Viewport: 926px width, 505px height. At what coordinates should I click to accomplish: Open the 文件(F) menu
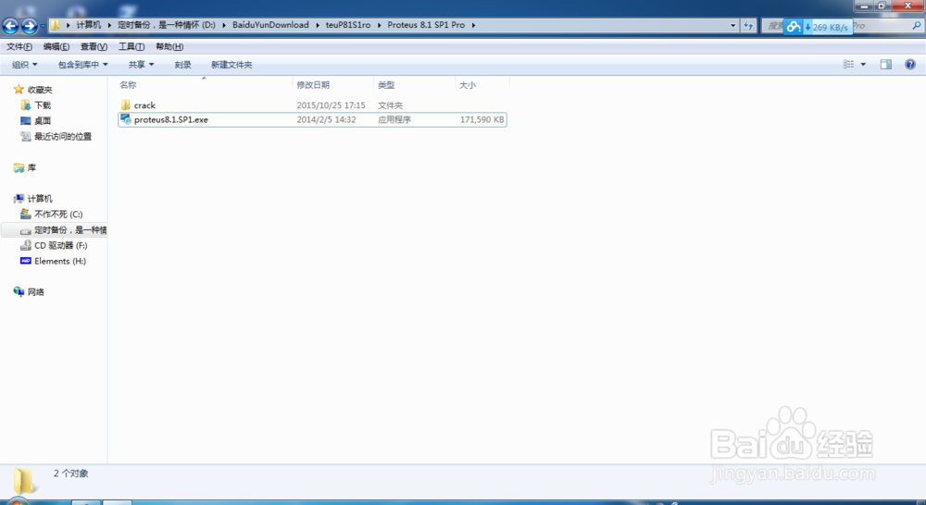pyautogui.click(x=19, y=46)
